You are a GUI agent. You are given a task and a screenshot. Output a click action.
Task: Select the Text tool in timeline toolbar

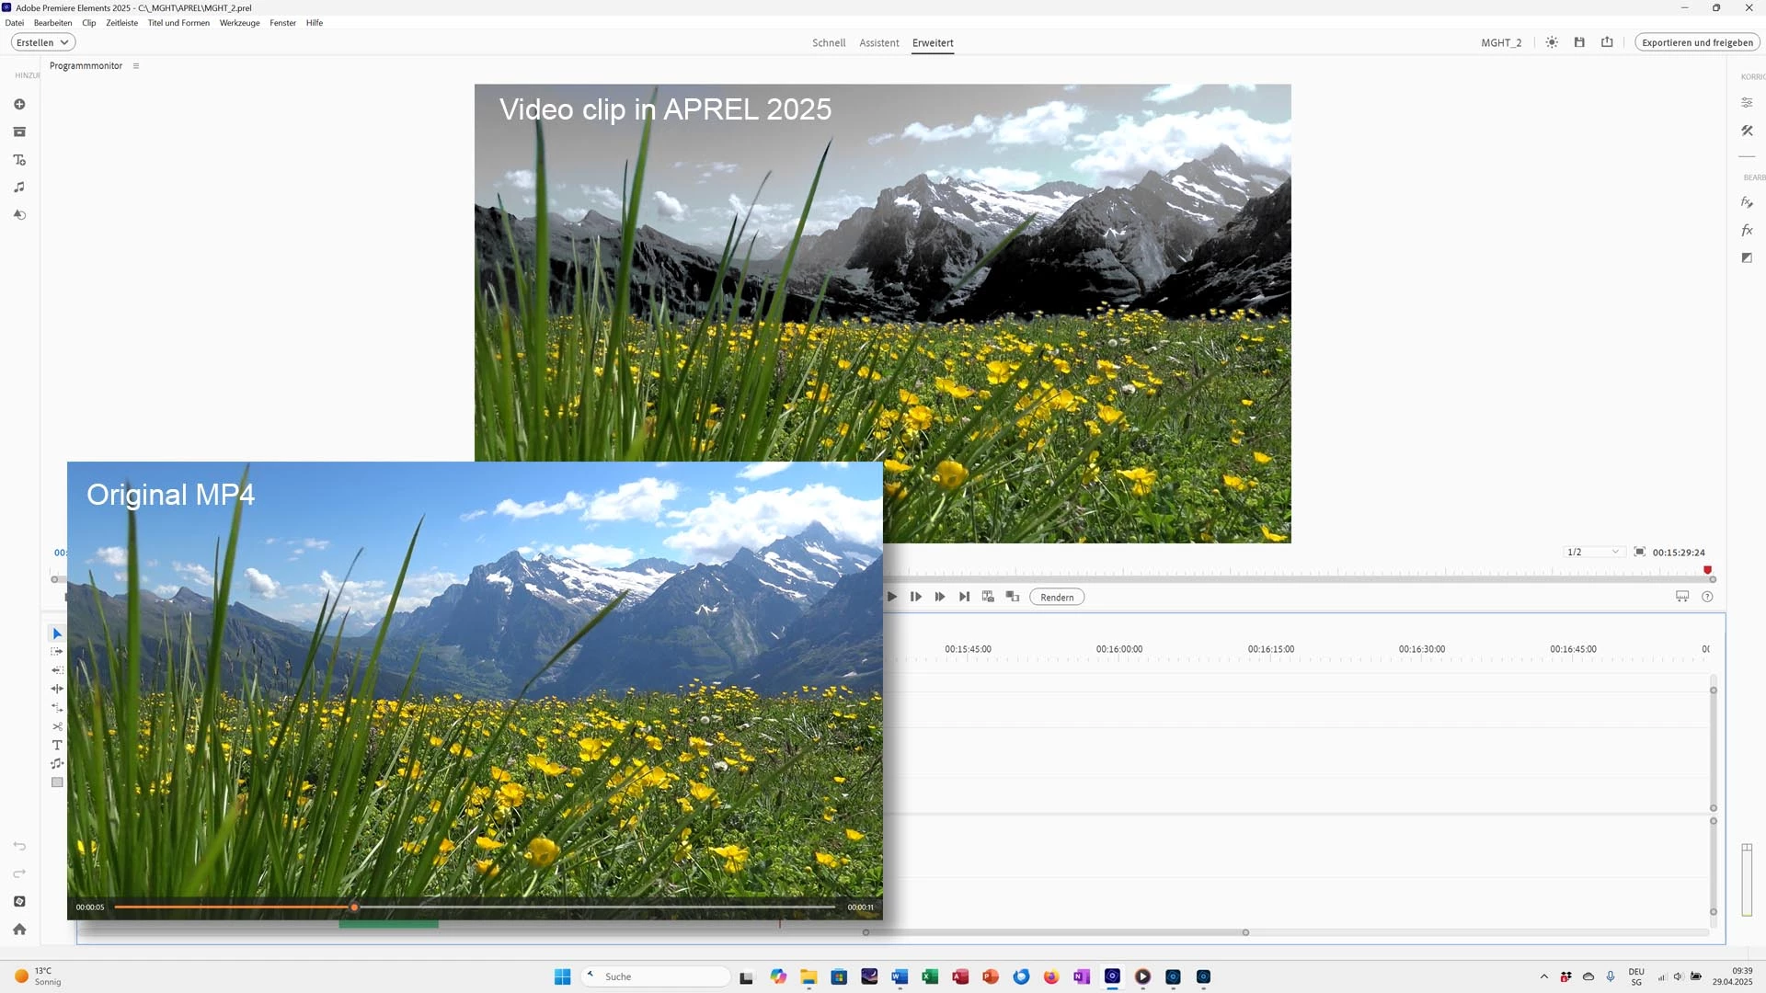pyautogui.click(x=57, y=745)
